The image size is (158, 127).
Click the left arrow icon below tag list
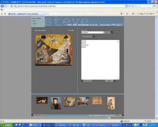[82, 81]
